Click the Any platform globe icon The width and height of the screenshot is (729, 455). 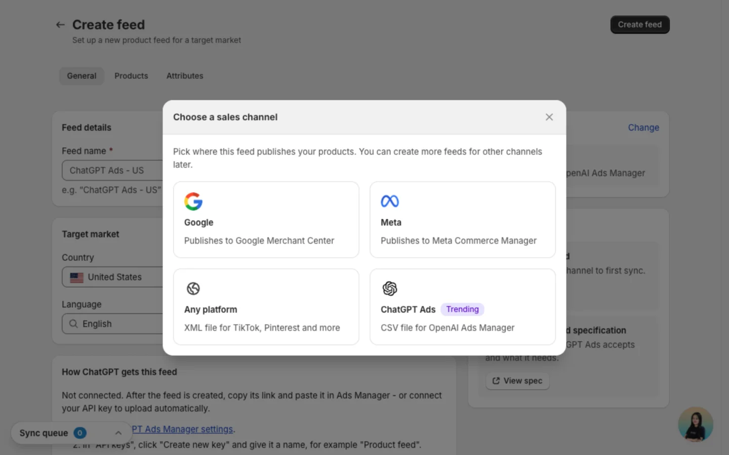193,288
